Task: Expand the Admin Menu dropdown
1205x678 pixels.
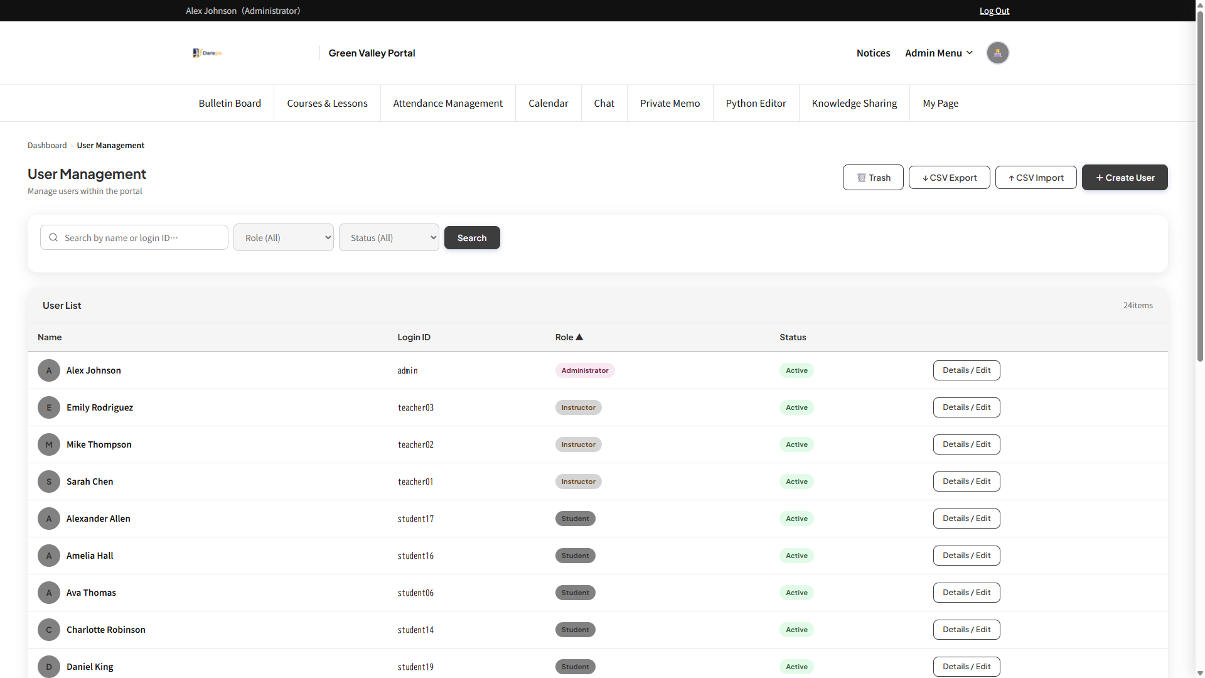Action: coord(939,53)
